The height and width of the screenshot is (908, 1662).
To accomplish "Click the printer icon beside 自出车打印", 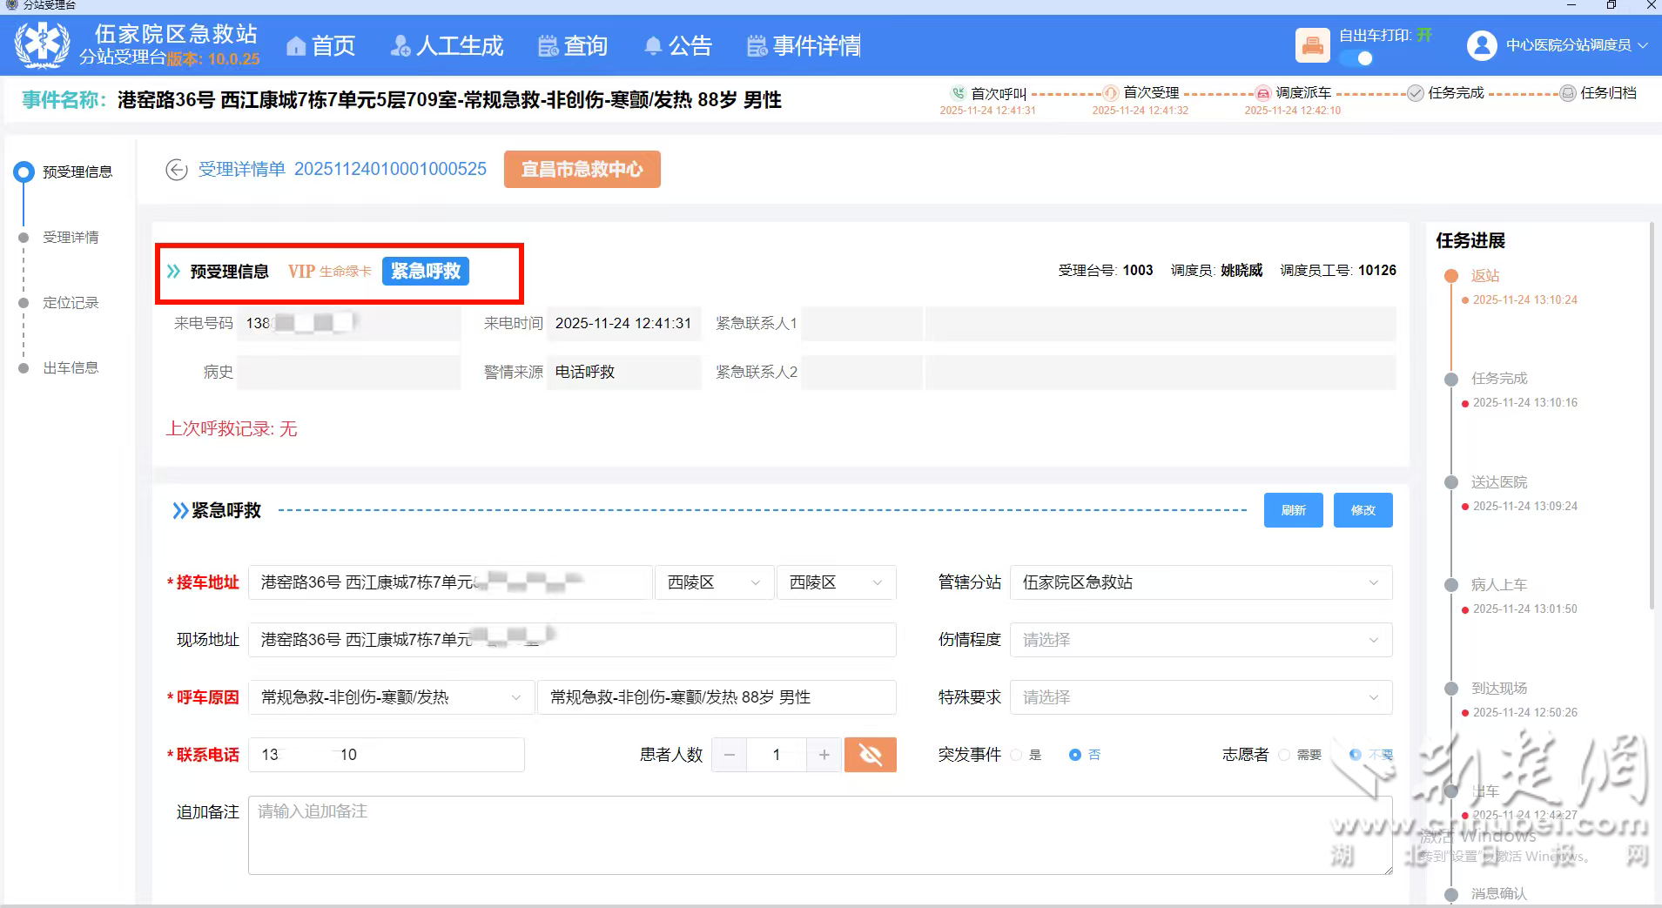I will (x=1311, y=44).
